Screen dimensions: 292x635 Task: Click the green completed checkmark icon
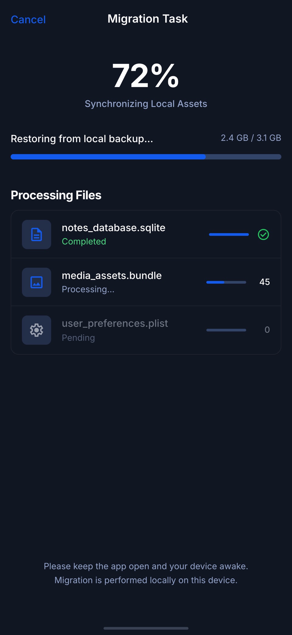pyautogui.click(x=263, y=234)
